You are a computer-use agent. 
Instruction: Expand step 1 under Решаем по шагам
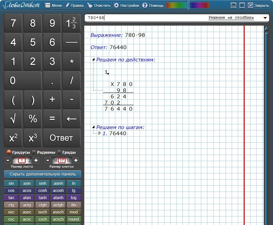(99, 133)
